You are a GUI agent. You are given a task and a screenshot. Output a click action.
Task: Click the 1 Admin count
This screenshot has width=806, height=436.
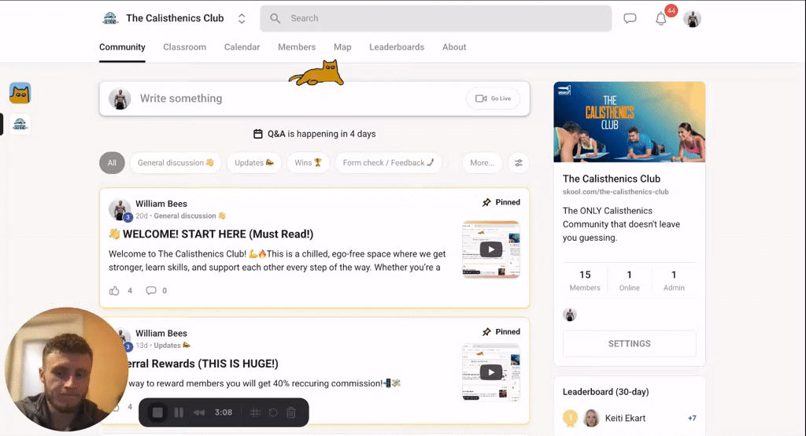pyautogui.click(x=674, y=280)
